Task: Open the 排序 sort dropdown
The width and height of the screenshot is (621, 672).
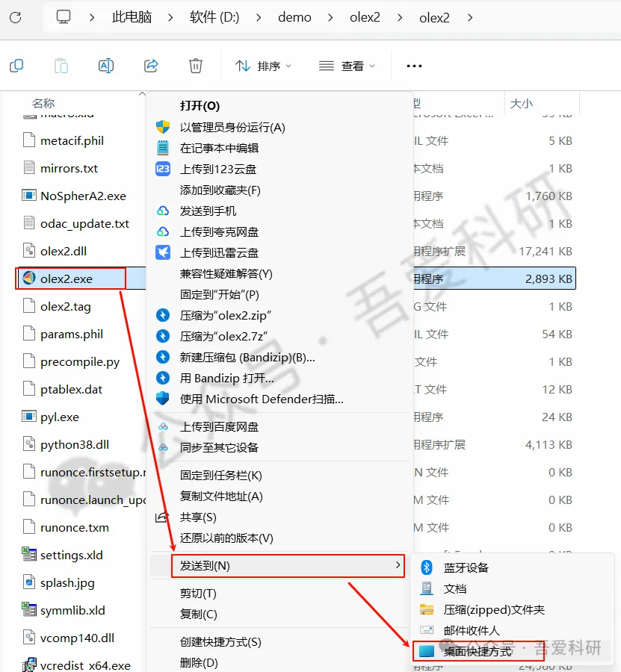Action: coord(263,66)
